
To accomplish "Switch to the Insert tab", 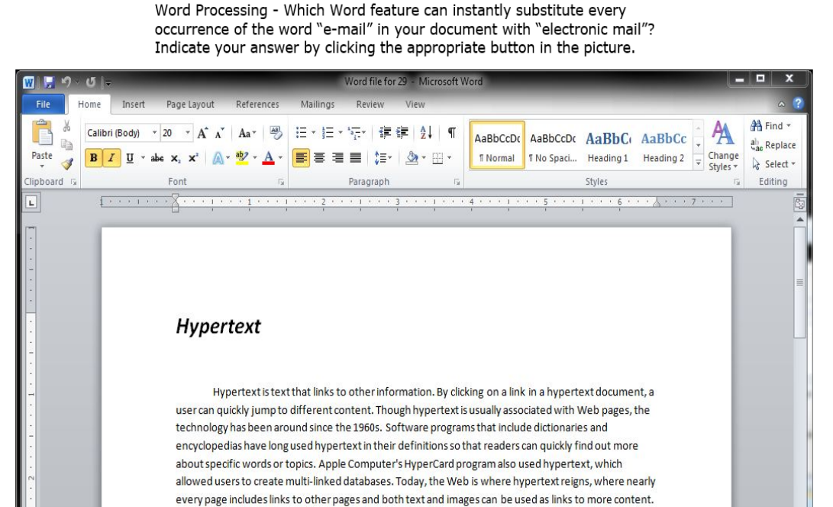I will pos(134,104).
